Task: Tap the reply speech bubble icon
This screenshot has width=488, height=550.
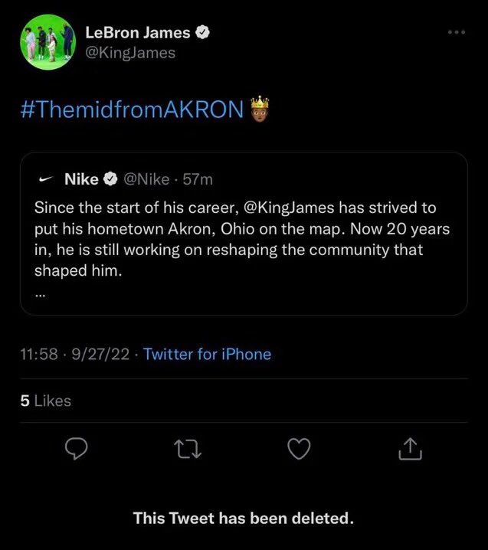Action: (x=76, y=449)
